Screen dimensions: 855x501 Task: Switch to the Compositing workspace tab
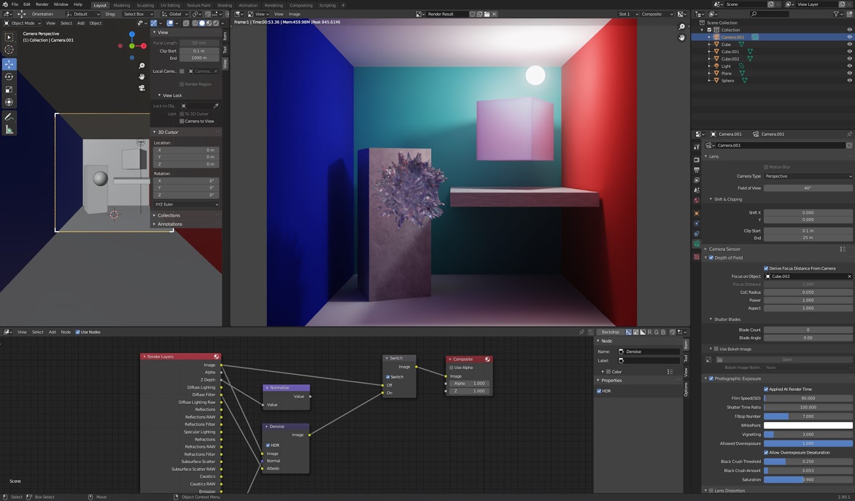[x=301, y=5]
